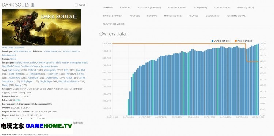Open Playtime (2 weeks) tab
This screenshot has height=136, width=274.
[x=114, y=24]
